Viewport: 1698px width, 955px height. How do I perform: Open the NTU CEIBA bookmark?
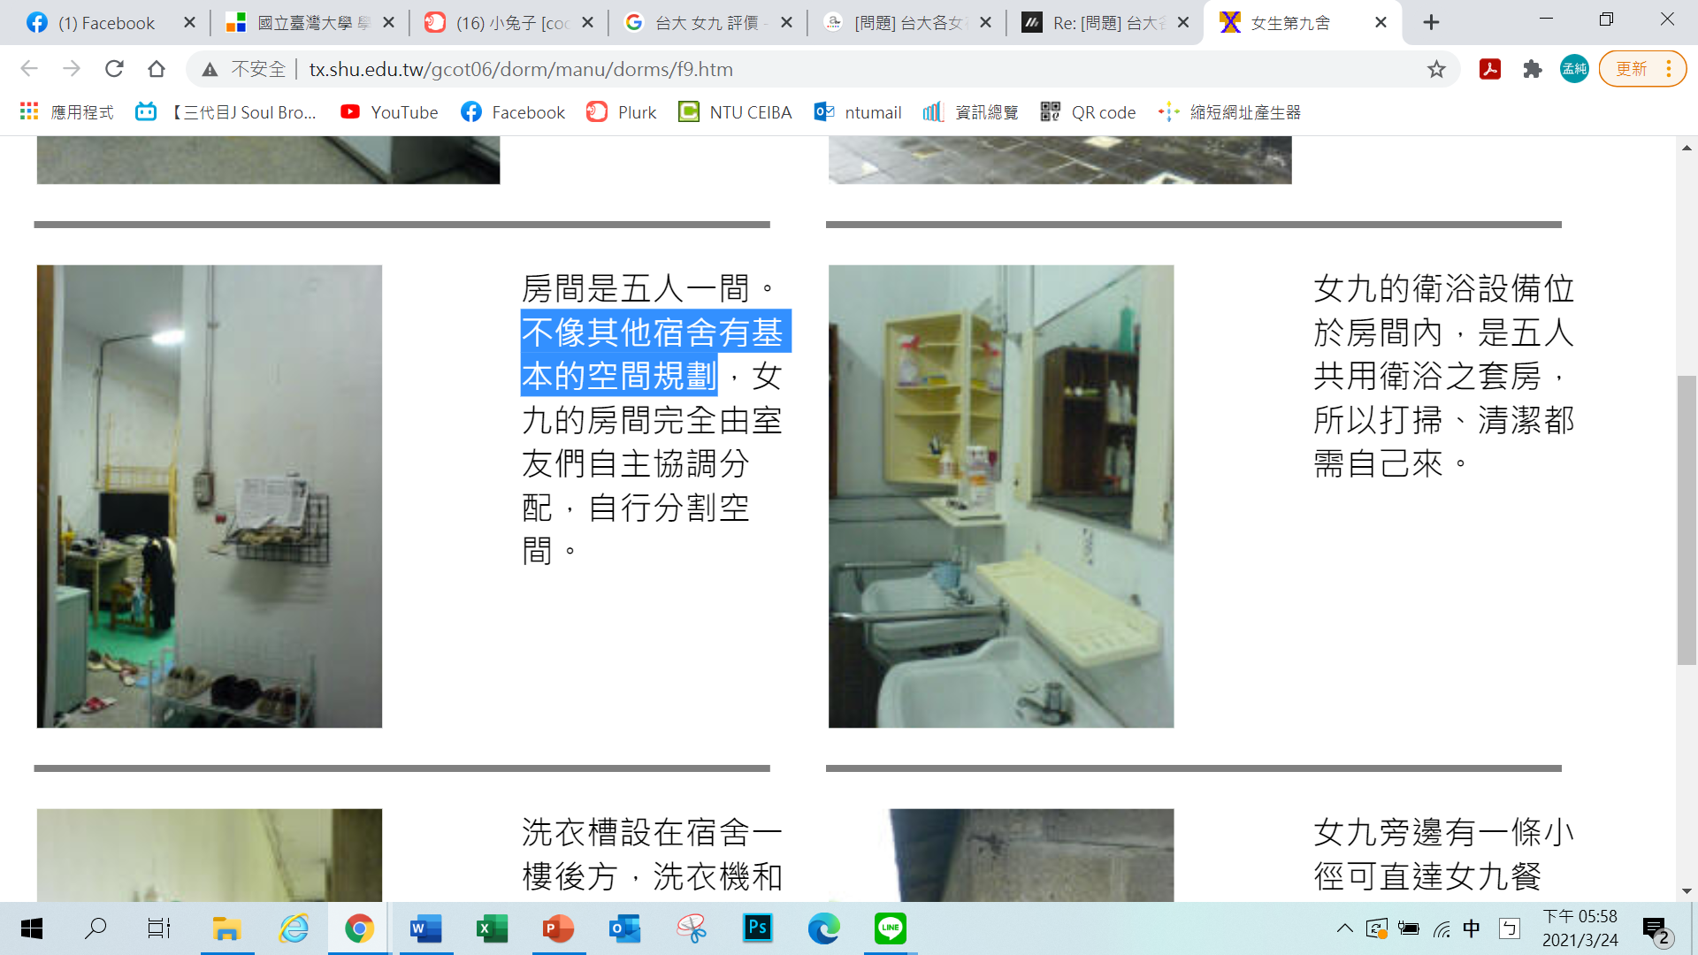(735, 112)
